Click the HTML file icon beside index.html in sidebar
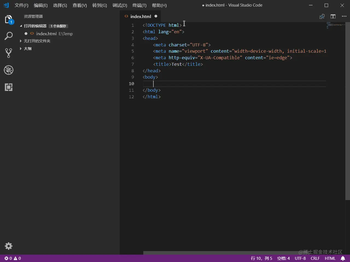This screenshot has width=350, height=262. 32,34
